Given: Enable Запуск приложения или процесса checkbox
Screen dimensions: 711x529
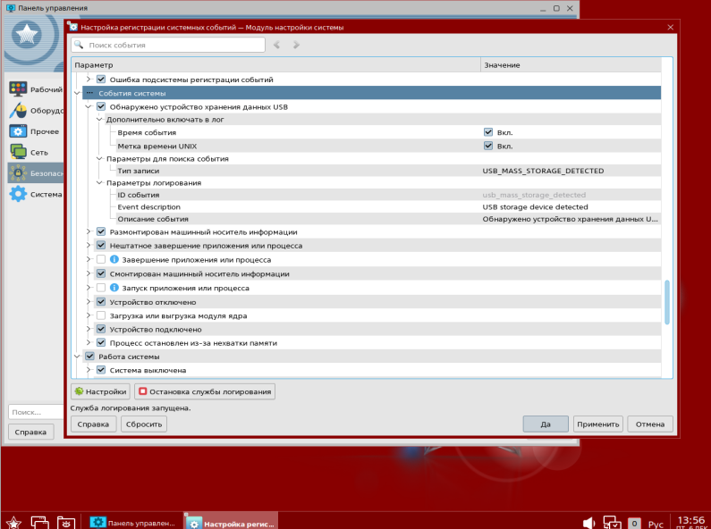Looking at the screenshot, I should pyautogui.click(x=101, y=288).
